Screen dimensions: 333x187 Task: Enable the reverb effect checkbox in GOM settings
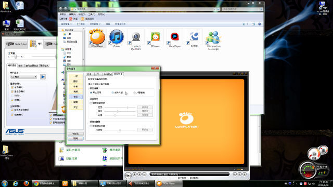(91, 103)
